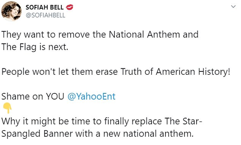Image resolution: width=241 pixels, height=145 pixels.
Task: Click the word 'Truth' in tweet
Action: click(131, 71)
